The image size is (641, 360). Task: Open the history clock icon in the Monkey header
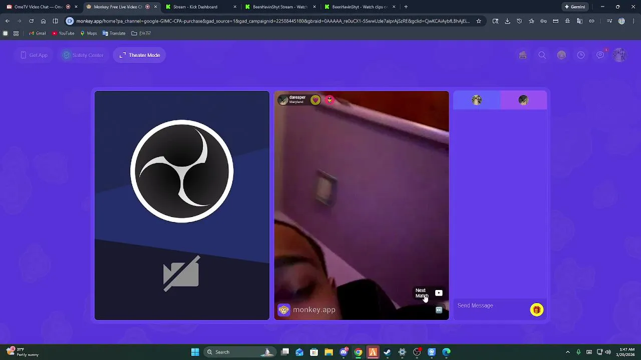(x=581, y=55)
